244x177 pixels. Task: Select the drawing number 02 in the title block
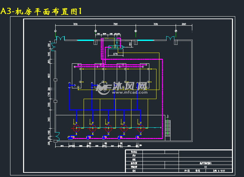(x=206, y=167)
